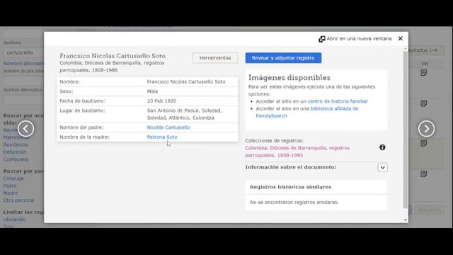
Task: Select Cualquiera life event filter
Action: [16, 159]
